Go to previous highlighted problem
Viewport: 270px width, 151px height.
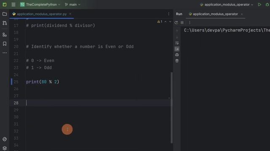pyautogui.click(x=165, y=22)
